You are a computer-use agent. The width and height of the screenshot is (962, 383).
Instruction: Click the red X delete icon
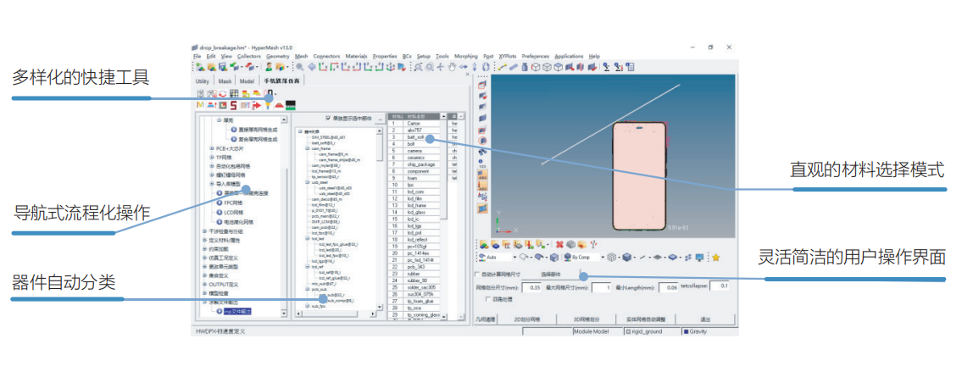click(559, 245)
